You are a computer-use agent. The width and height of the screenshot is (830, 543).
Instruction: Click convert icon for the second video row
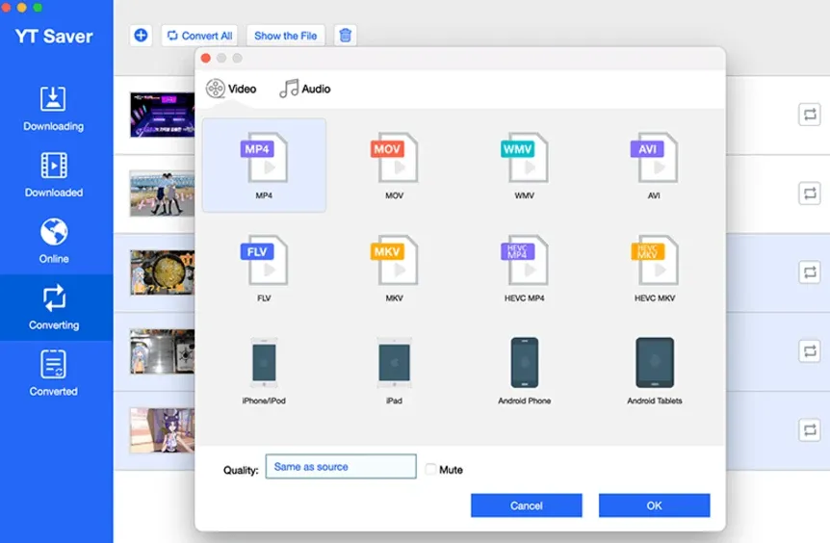pyautogui.click(x=810, y=194)
